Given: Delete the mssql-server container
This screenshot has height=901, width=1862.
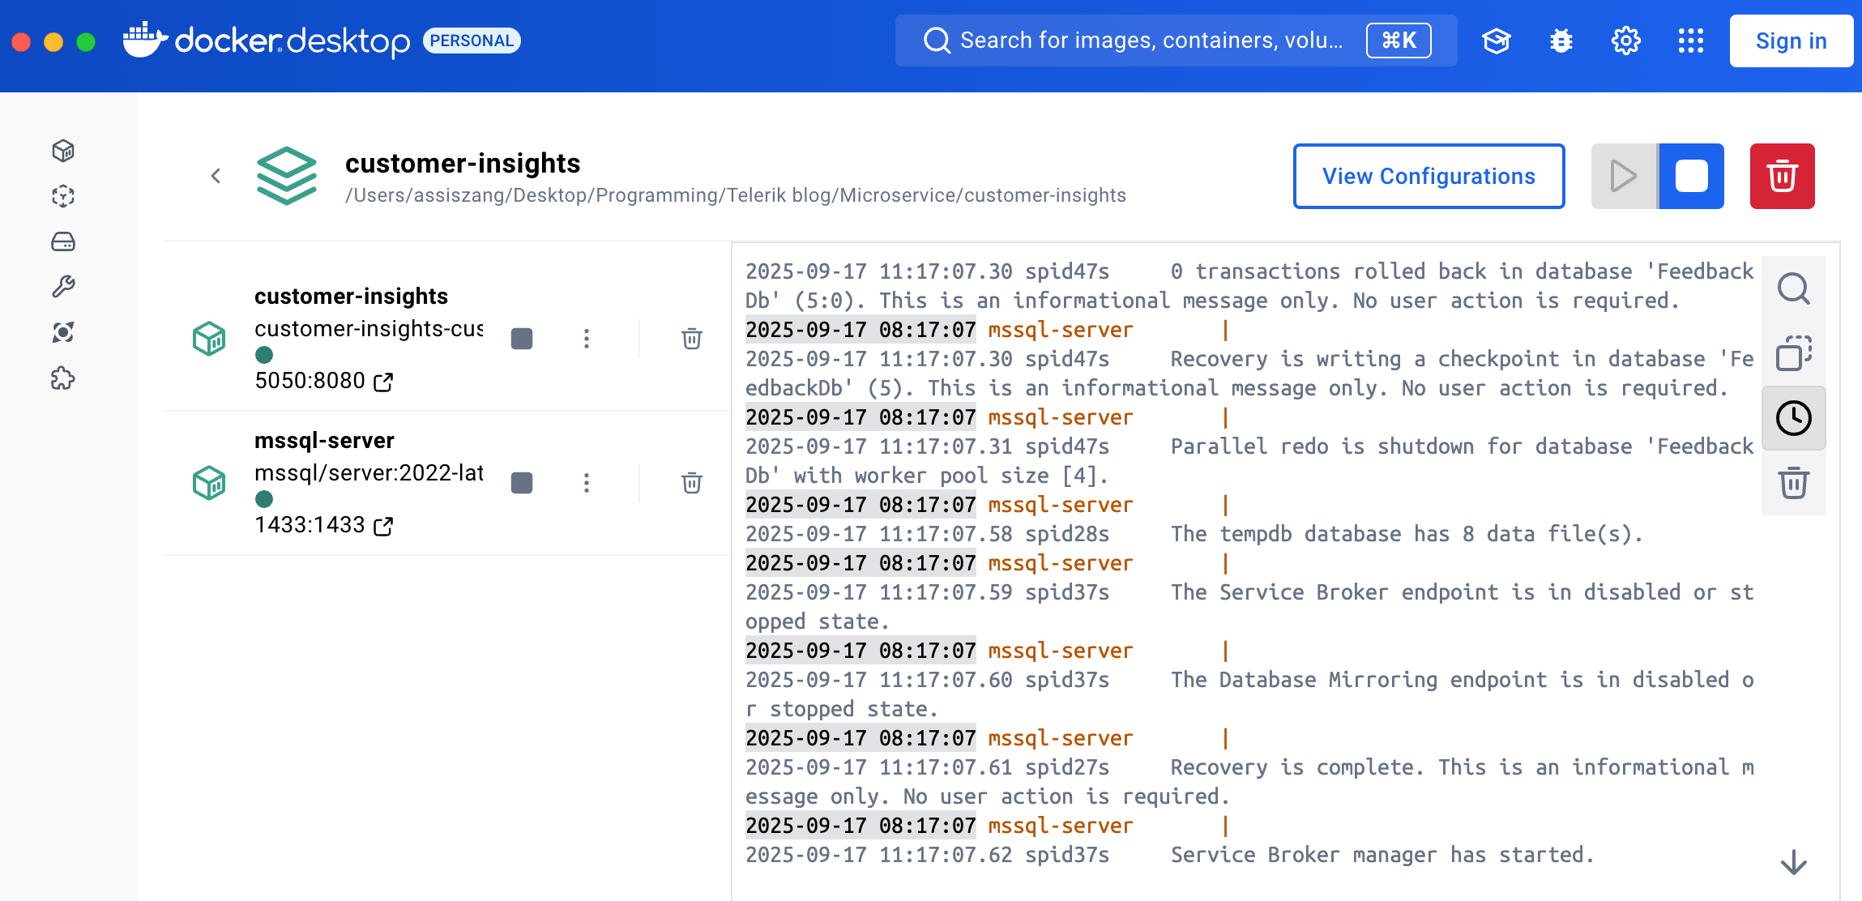Looking at the screenshot, I should point(691,483).
